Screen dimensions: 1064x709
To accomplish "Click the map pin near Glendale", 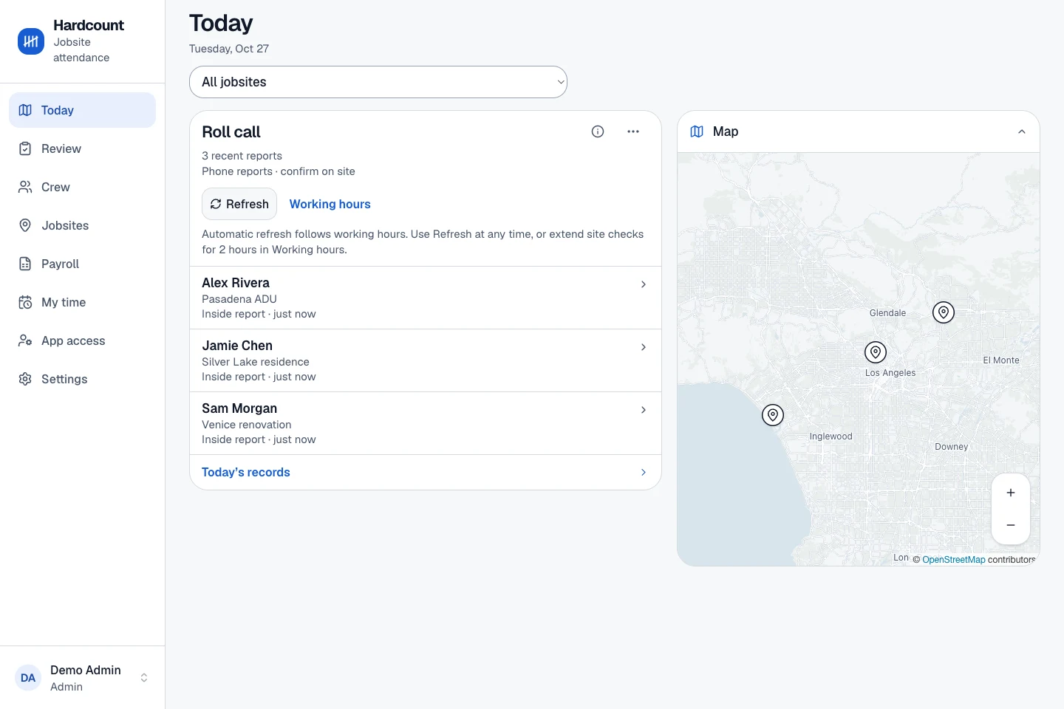I will tap(944, 312).
